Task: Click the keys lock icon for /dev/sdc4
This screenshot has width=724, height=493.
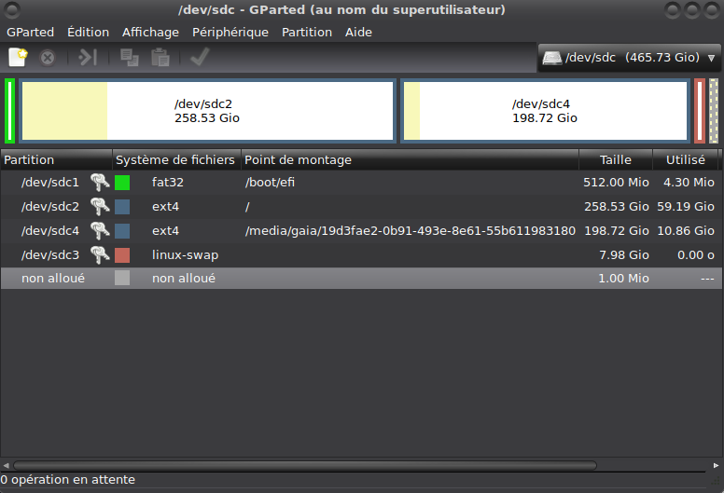Action: pos(100,230)
